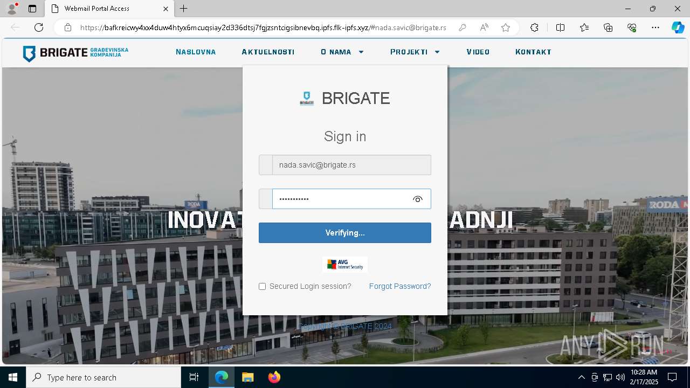690x388 pixels.
Task: Open Settings and more ellipsis menu
Action: coord(655,27)
